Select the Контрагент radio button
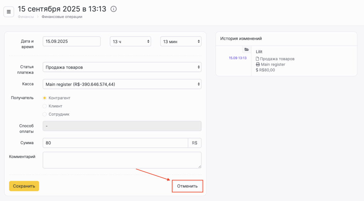 pyautogui.click(x=45, y=98)
